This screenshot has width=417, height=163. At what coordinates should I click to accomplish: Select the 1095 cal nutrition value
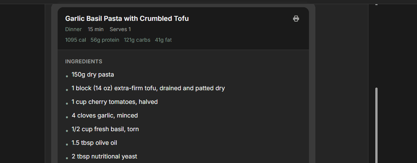[75, 40]
